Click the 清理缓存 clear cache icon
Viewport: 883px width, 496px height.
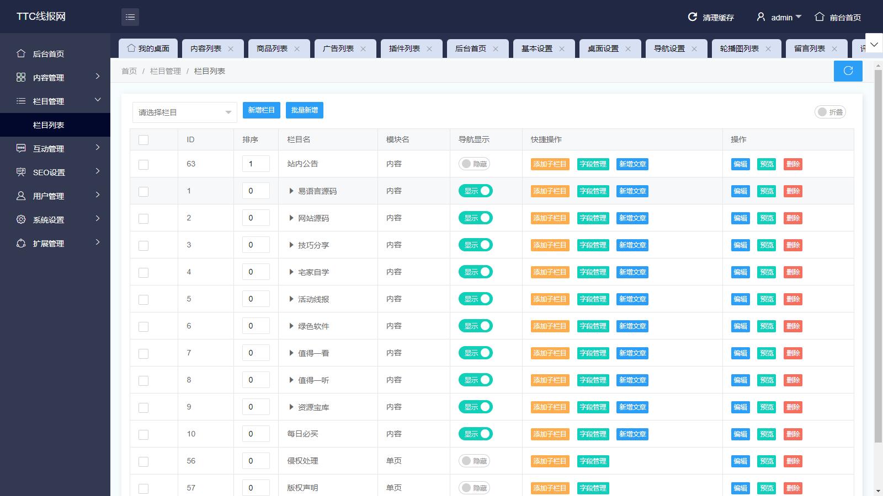coord(692,17)
